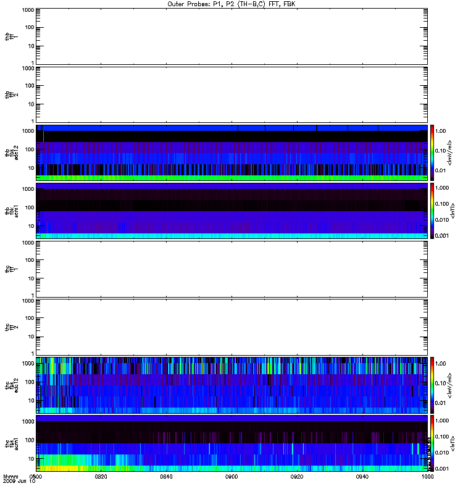Click the '<|mV/m|>' unit label beside thc edc12 color bar
The height and width of the screenshot is (494, 463).
450,385
